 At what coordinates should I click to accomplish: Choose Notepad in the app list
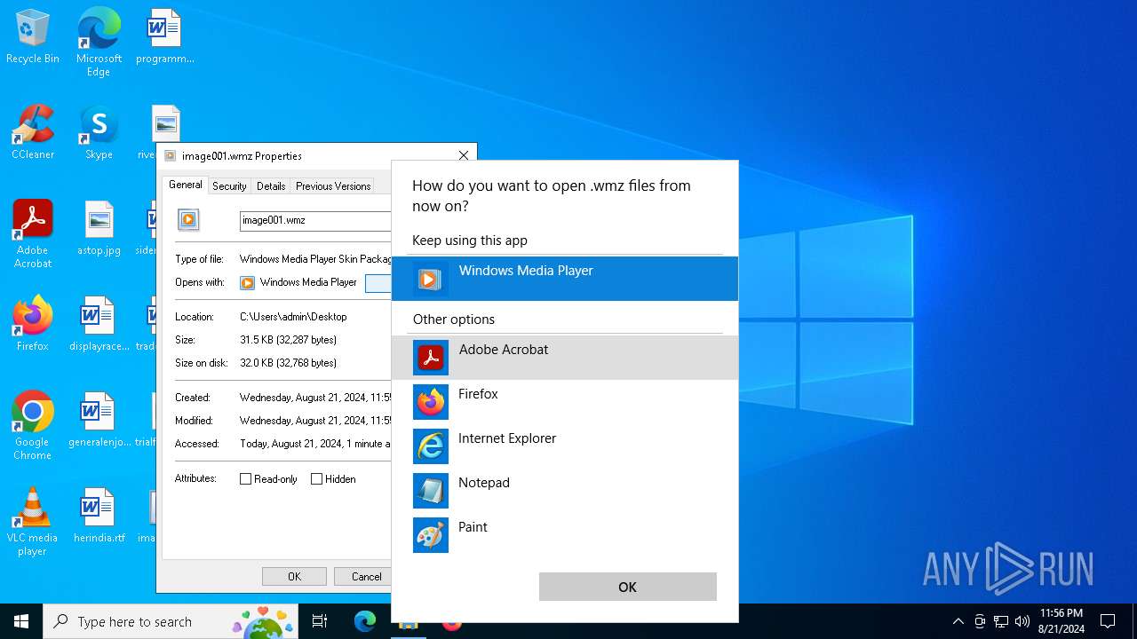tap(565, 491)
